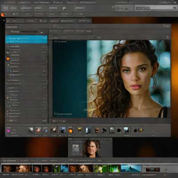Screen dimensions: 178x178
Task: Select the blue highlighted row in the sidebar
Action: 26,40
